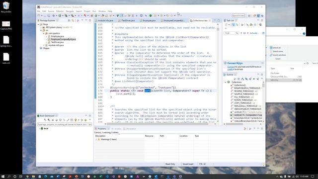
Task: Click the Open Perspective icon
Action: click(249, 15)
